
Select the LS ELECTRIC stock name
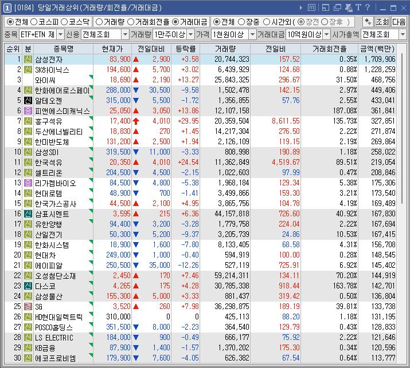(x=54, y=338)
